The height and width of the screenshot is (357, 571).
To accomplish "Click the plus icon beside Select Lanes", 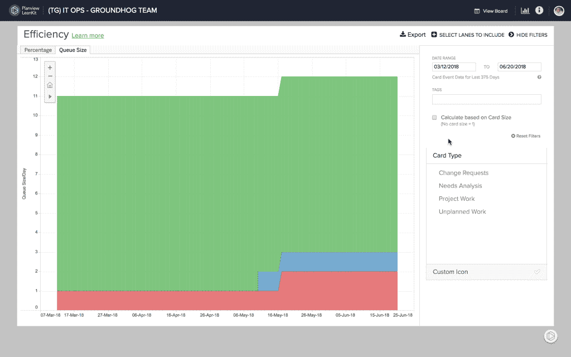I will [x=434, y=35].
